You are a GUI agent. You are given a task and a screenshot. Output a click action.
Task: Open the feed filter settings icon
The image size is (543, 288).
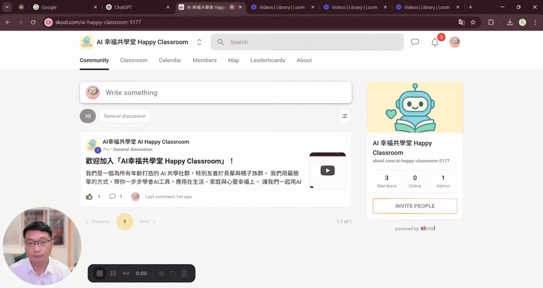[x=345, y=116]
